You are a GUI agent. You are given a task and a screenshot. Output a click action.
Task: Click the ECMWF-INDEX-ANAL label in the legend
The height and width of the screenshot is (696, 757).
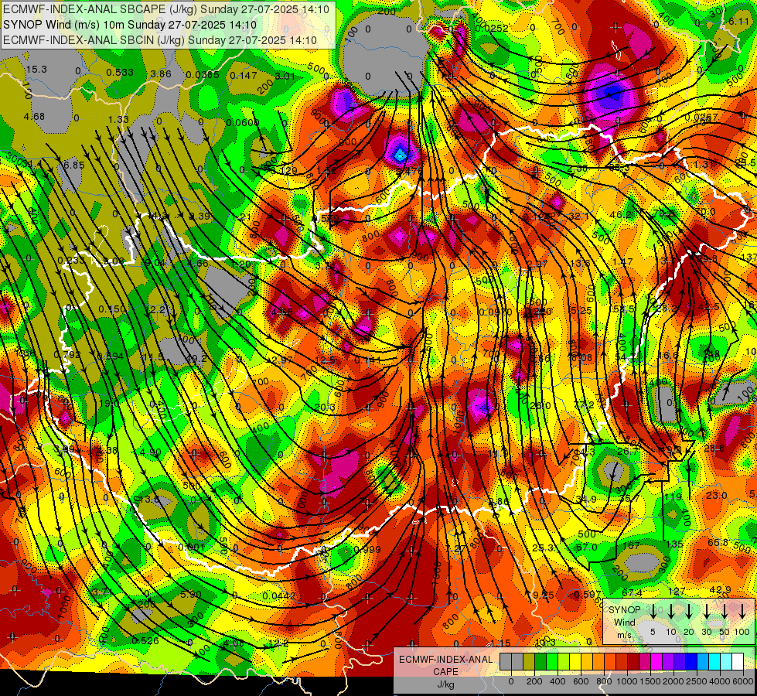click(445, 660)
